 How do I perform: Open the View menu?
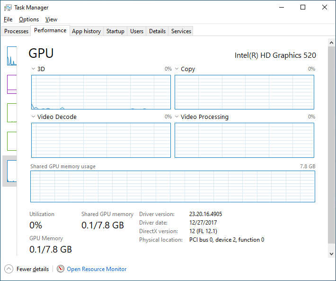click(51, 19)
